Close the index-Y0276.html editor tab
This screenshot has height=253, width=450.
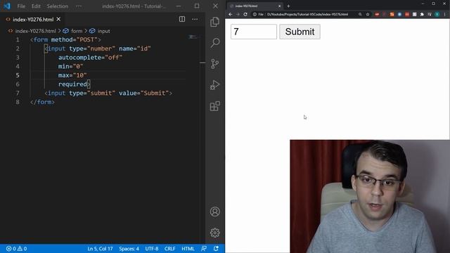[58, 19]
